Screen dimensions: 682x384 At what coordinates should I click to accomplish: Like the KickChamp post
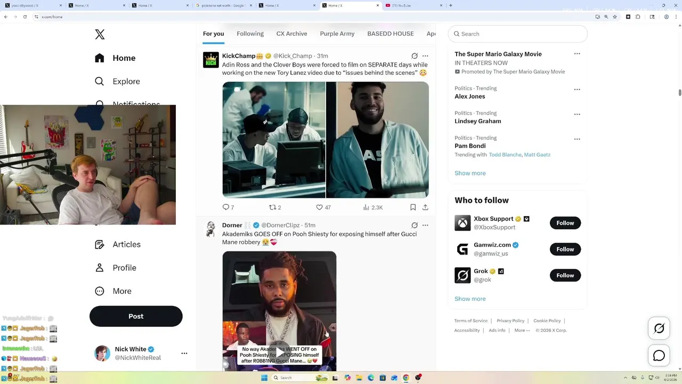(x=323, y=207)
